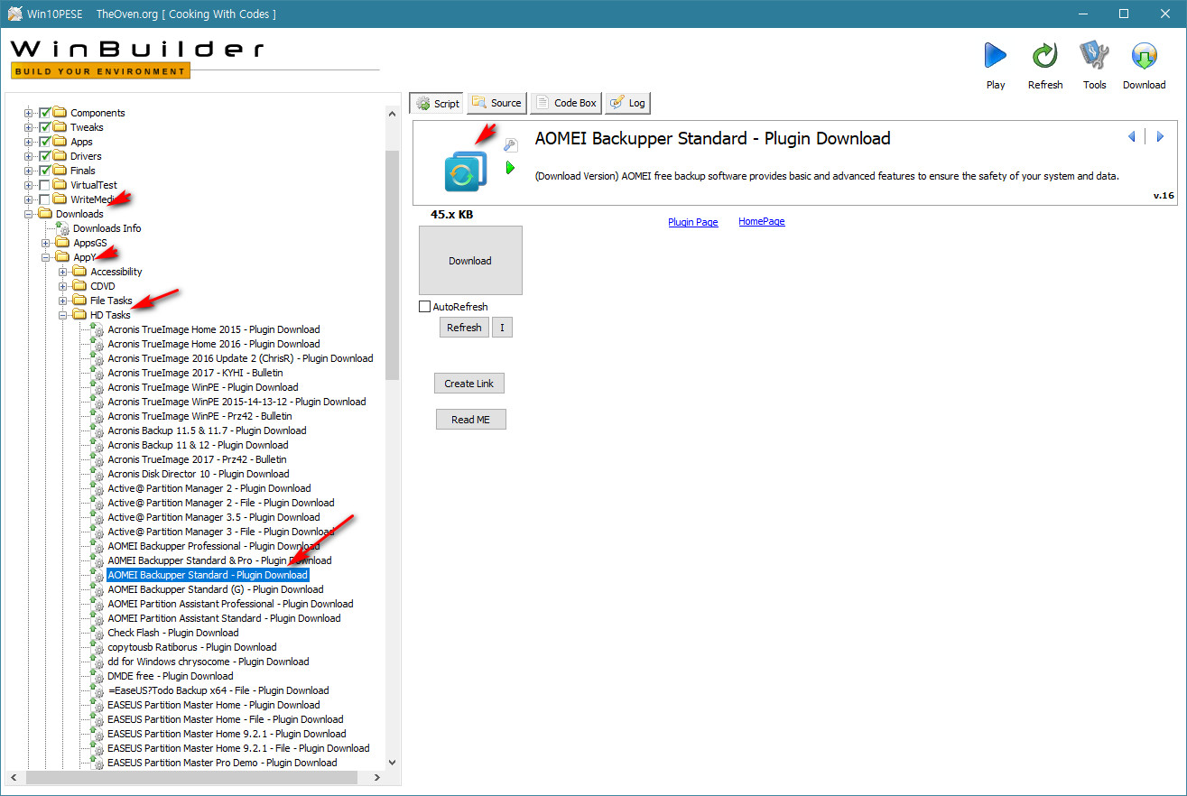Toggle the Drivers checkbox
Screen dimensions: 1187x796
(44, 156)
